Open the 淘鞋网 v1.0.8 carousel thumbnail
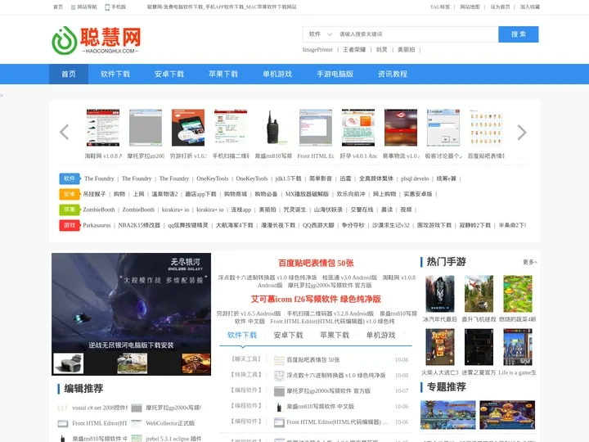The width and height of the screenshot is (589, 442). (x=103, y=128)
